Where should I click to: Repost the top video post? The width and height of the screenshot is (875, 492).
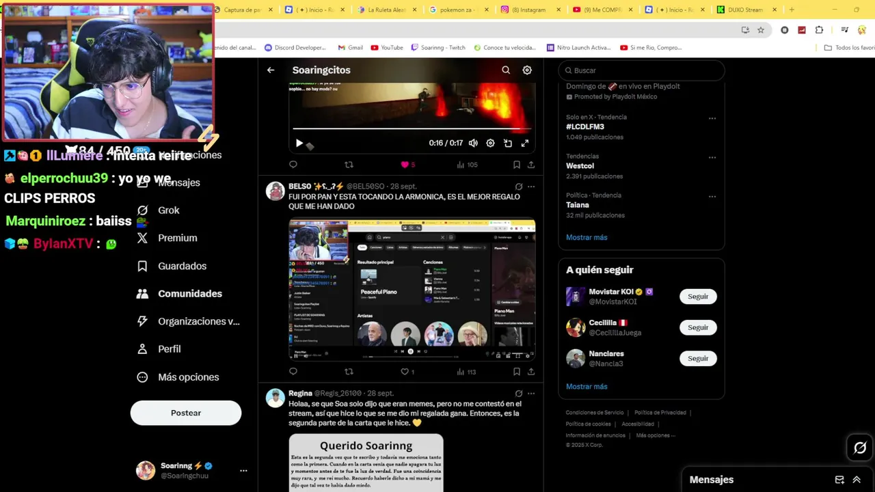[x=349, y=165]
